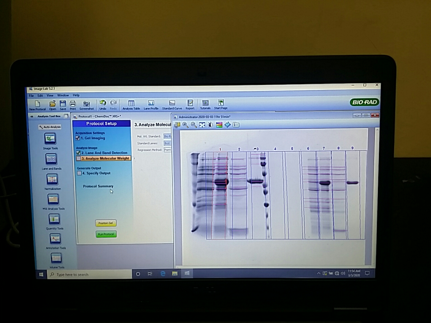Take a Screenshot with the camera icon
Screen dimensions: 431x323
click(86, 104)
